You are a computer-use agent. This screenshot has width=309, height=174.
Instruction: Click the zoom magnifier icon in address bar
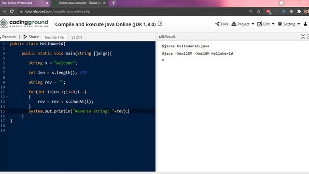tap(251, 12)
